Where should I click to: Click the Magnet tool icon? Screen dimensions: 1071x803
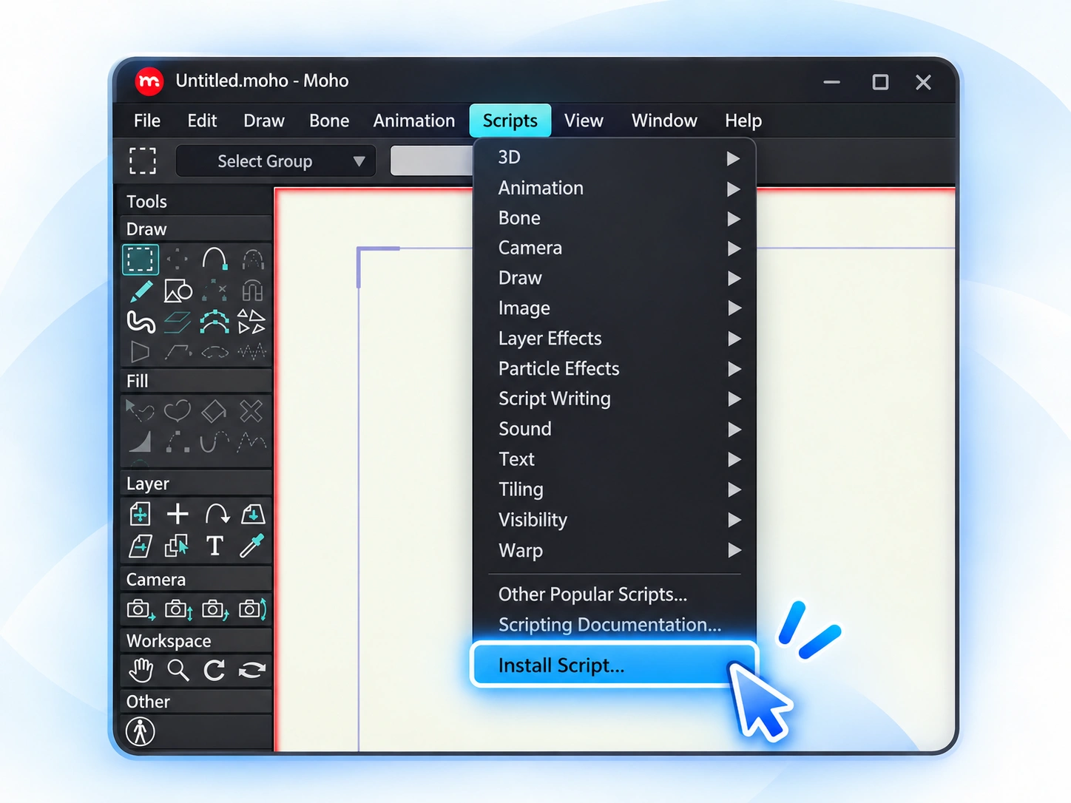tap(251, 291)
